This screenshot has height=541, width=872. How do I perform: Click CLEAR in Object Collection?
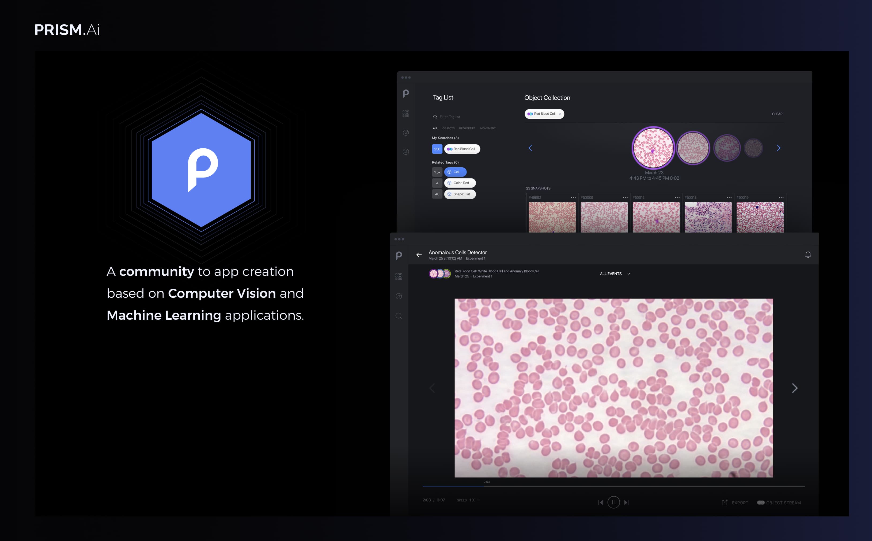click(x=777, y=114)
